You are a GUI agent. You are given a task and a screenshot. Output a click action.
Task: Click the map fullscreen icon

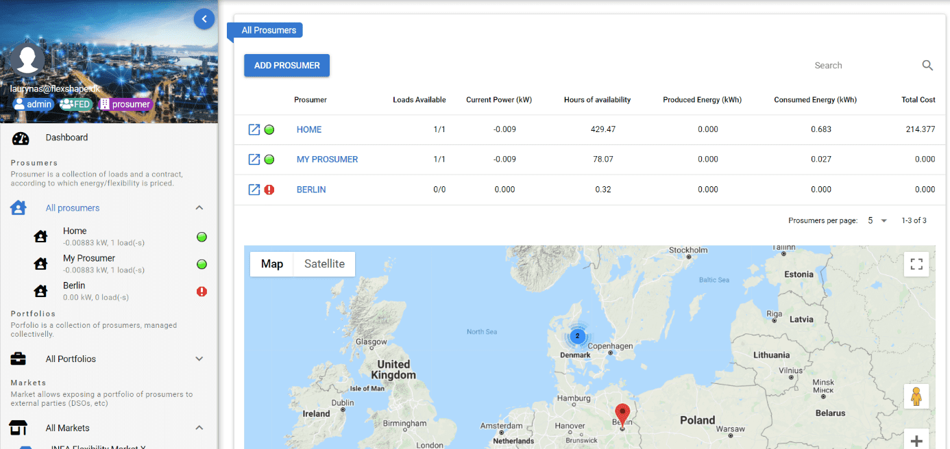click(x=916, y=264)
